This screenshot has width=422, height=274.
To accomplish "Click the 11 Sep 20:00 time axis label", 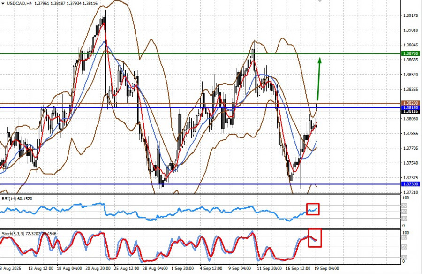I will click(x=270, y=270).
